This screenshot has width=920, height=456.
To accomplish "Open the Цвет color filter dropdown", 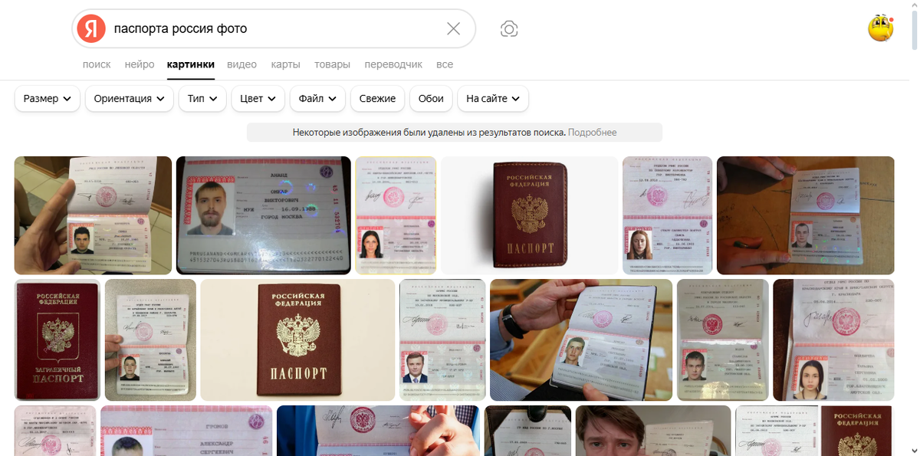I will click(x=258, y=99).
